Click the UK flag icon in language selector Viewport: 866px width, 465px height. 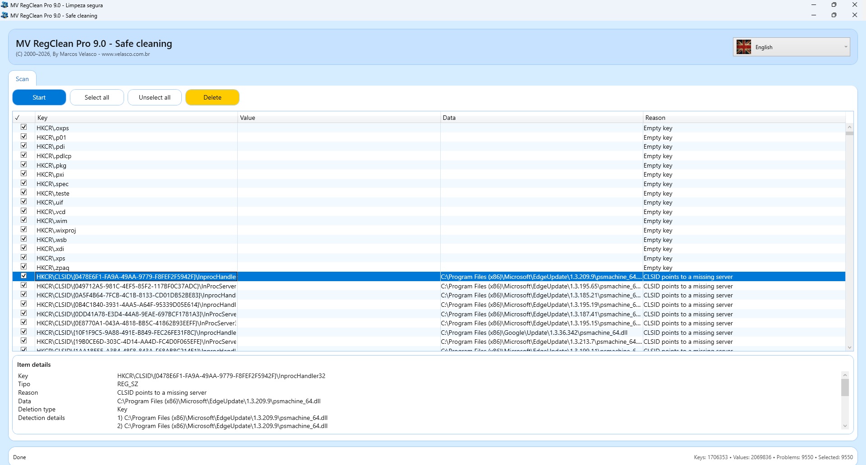point(743,47)
